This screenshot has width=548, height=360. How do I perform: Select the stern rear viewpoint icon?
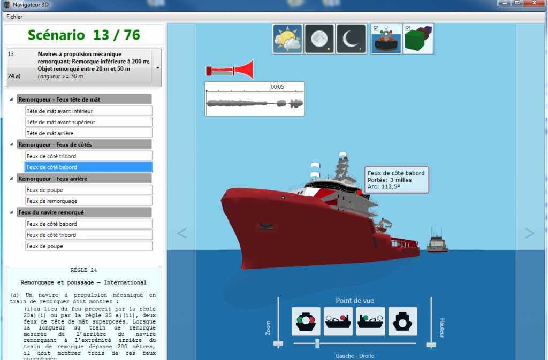[402, 321]
